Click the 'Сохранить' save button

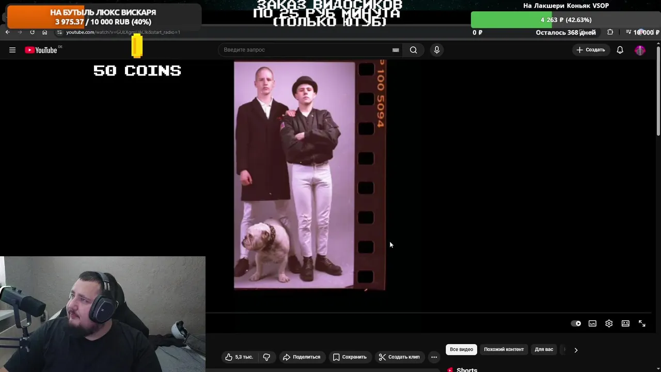coord(350,357)
